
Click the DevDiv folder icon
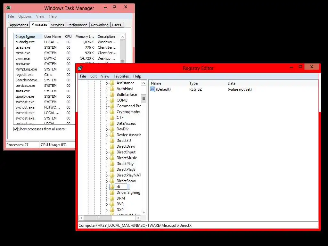[x=112, y=129]
